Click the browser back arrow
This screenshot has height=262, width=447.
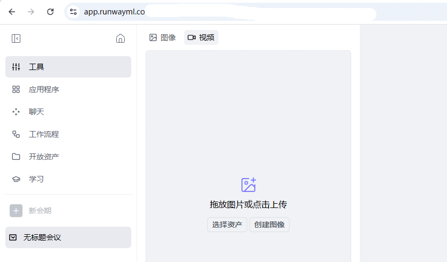pos(12,11)
